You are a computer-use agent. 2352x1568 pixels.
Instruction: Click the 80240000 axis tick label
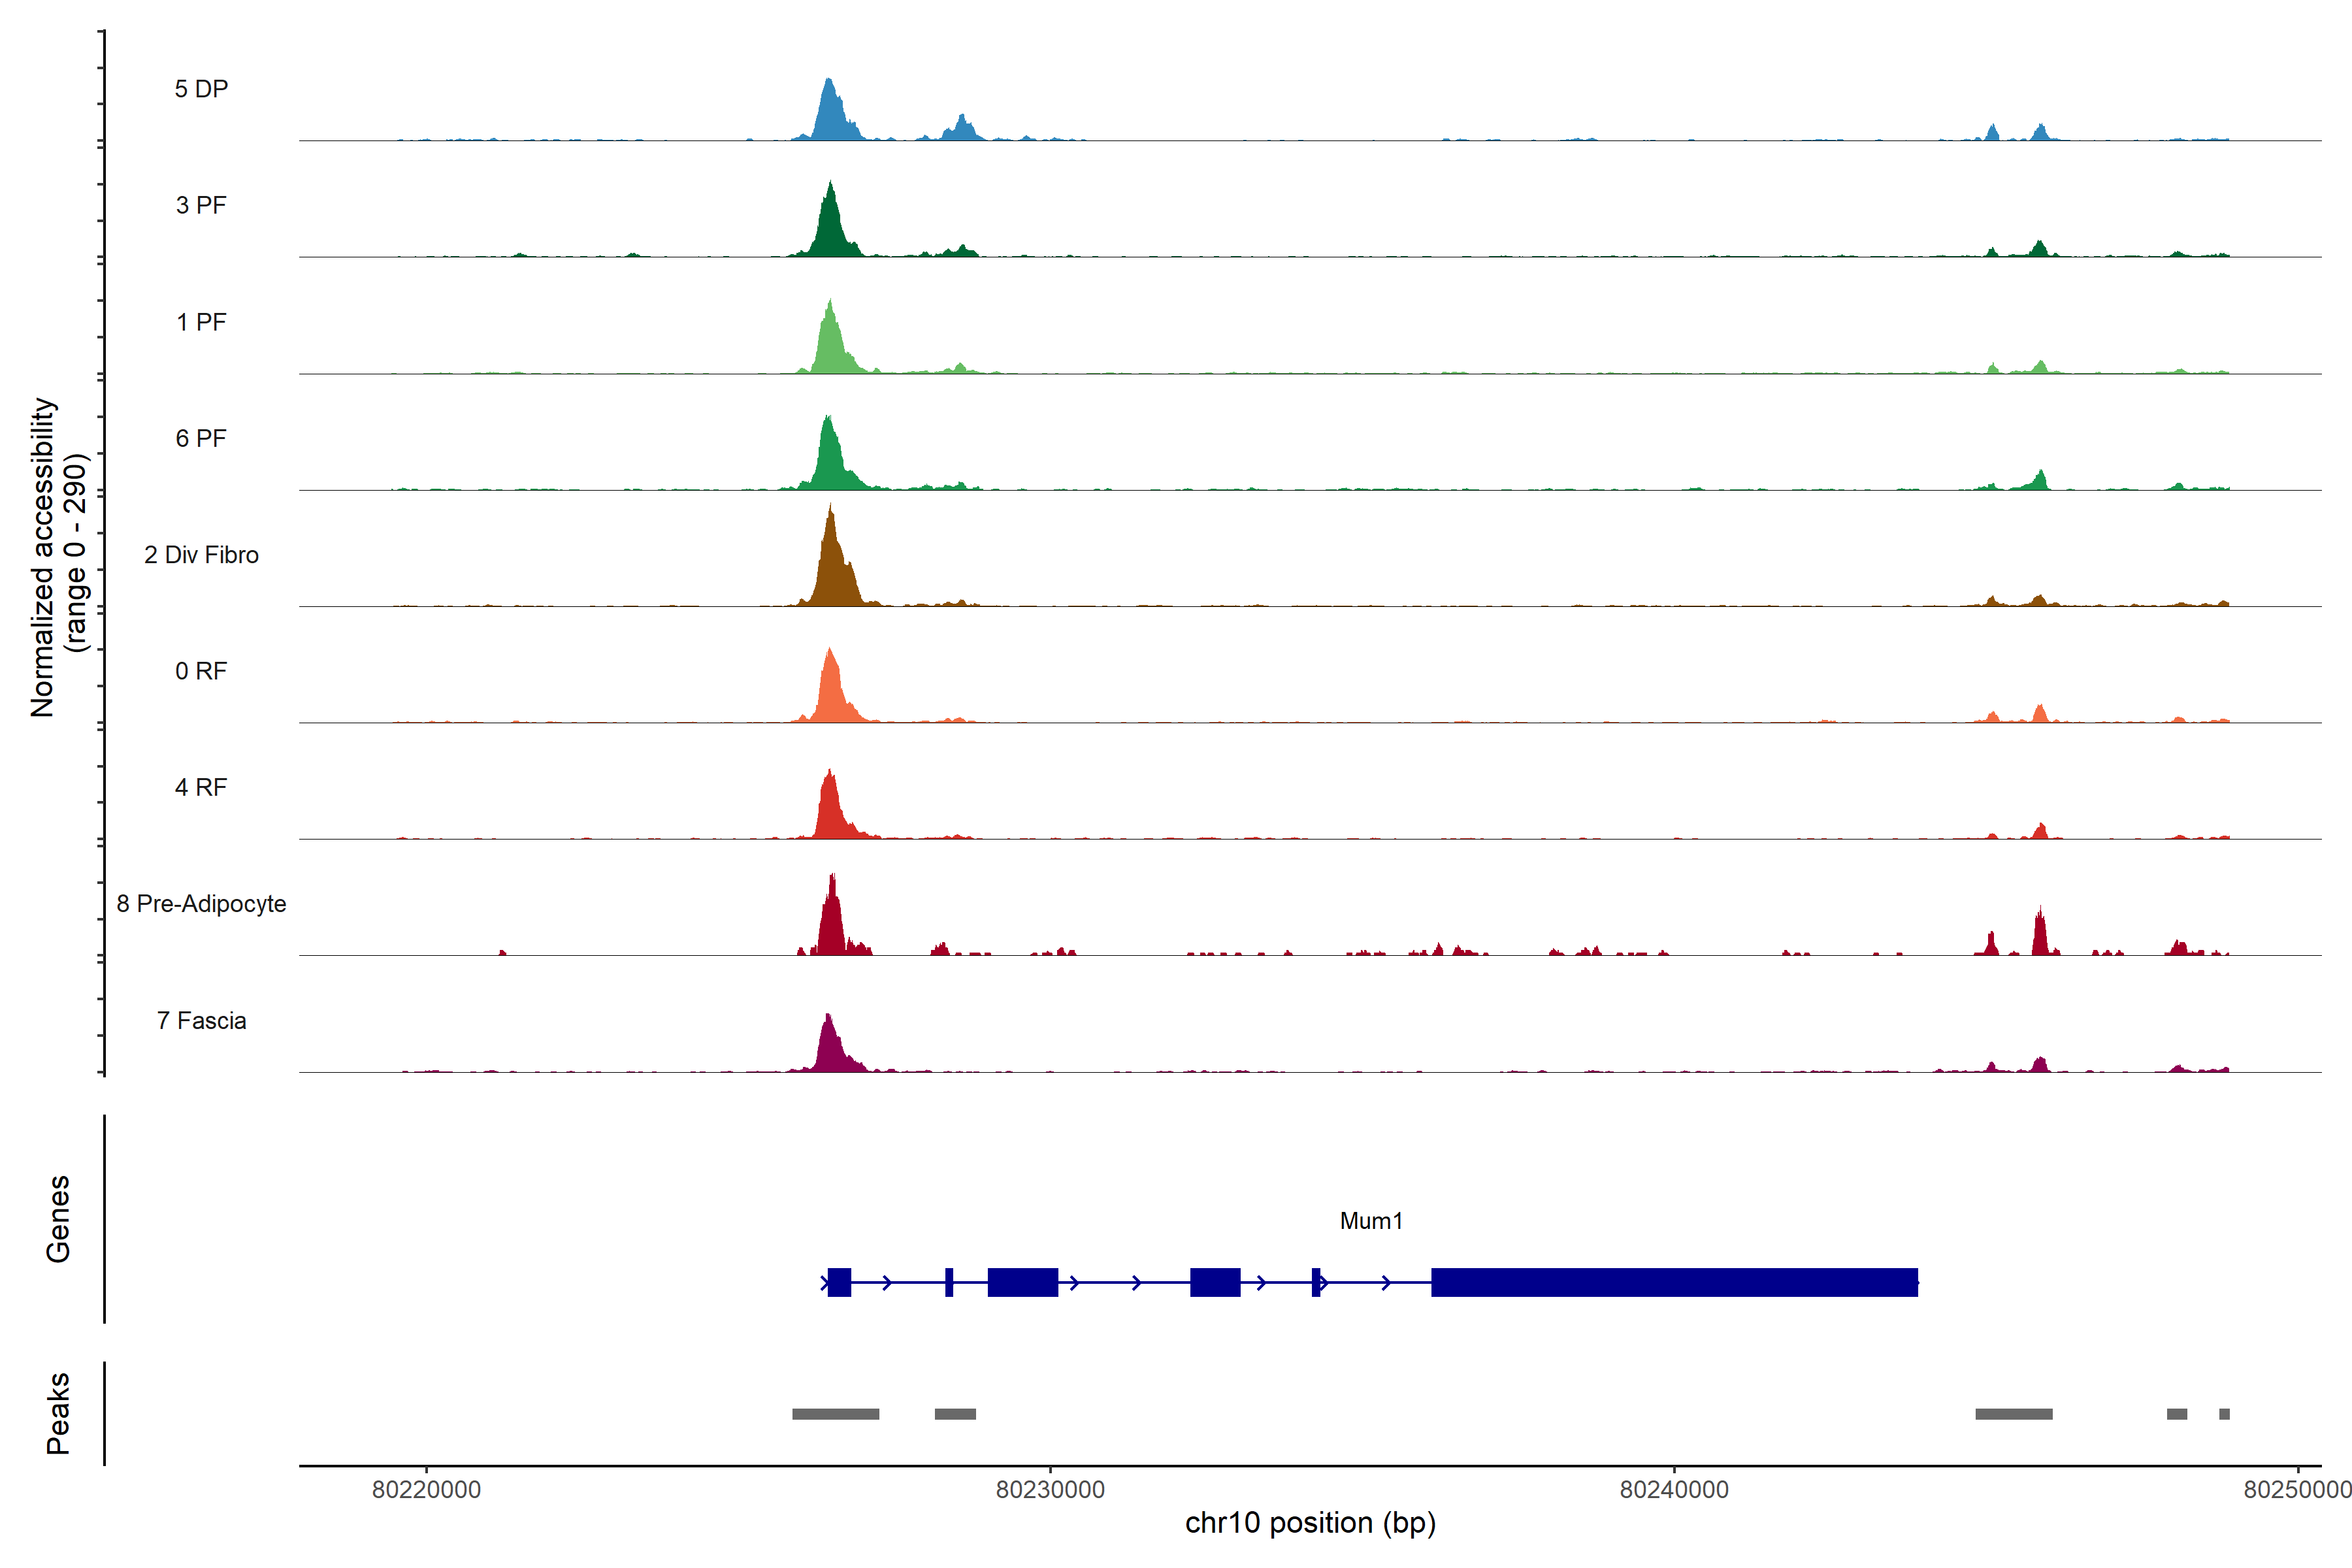coord(1674,1490)
